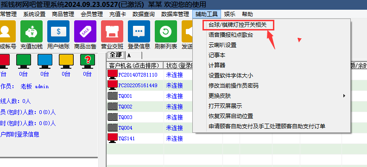Choose 云喇叭设置 from the menu

click(x=222, y=45)
